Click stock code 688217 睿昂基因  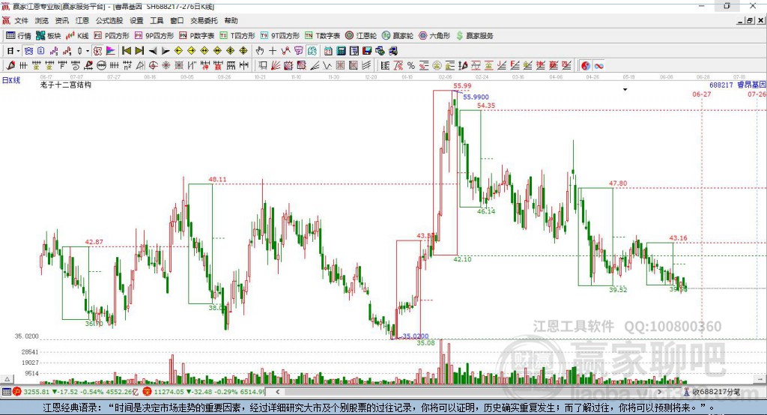(x=738, y=85)
